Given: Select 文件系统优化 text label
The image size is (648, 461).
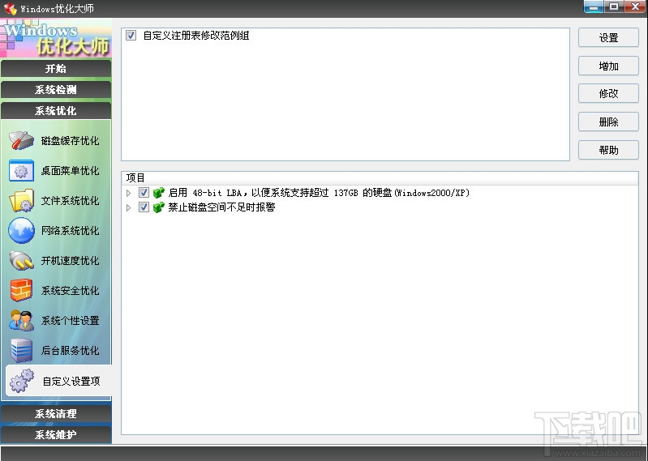Looking at the screenshot, I should click(x=70, y=201).
